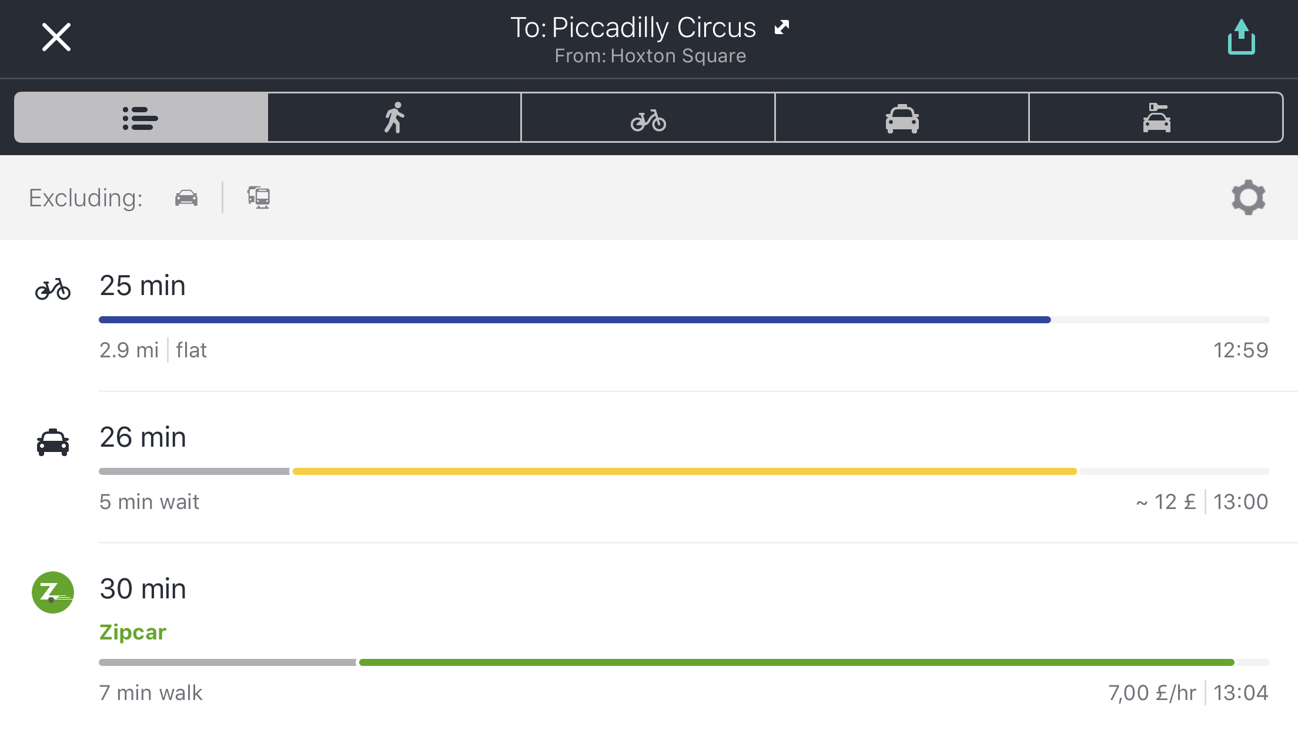Tap the share route icon

[1241, 37]
